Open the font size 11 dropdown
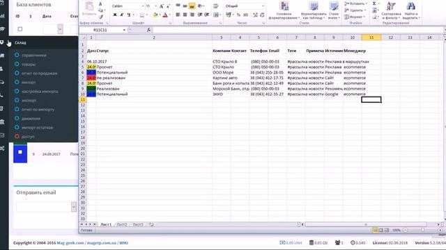Screen dimensions: 446x250 click(x=155, y=6)
